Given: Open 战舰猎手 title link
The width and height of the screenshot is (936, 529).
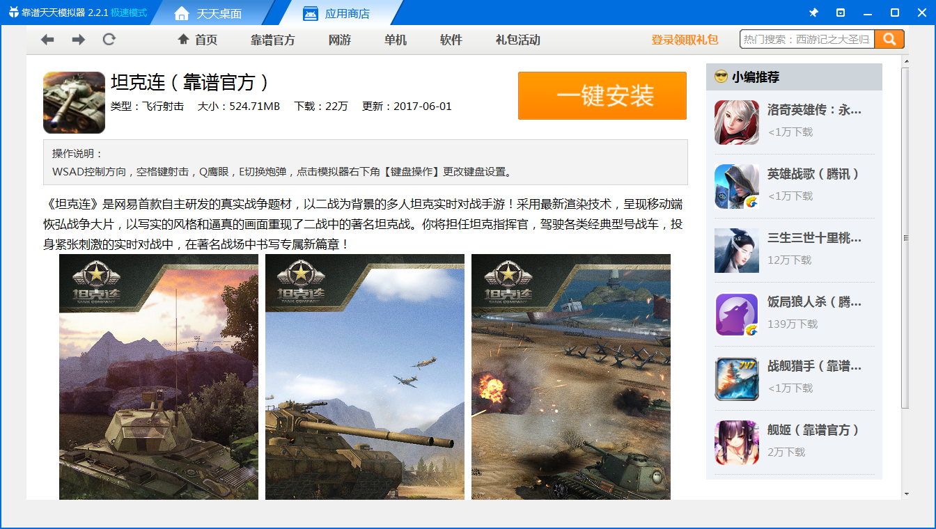Looking at the screenshot, I should pyautogui.click(x=815, y=366).
